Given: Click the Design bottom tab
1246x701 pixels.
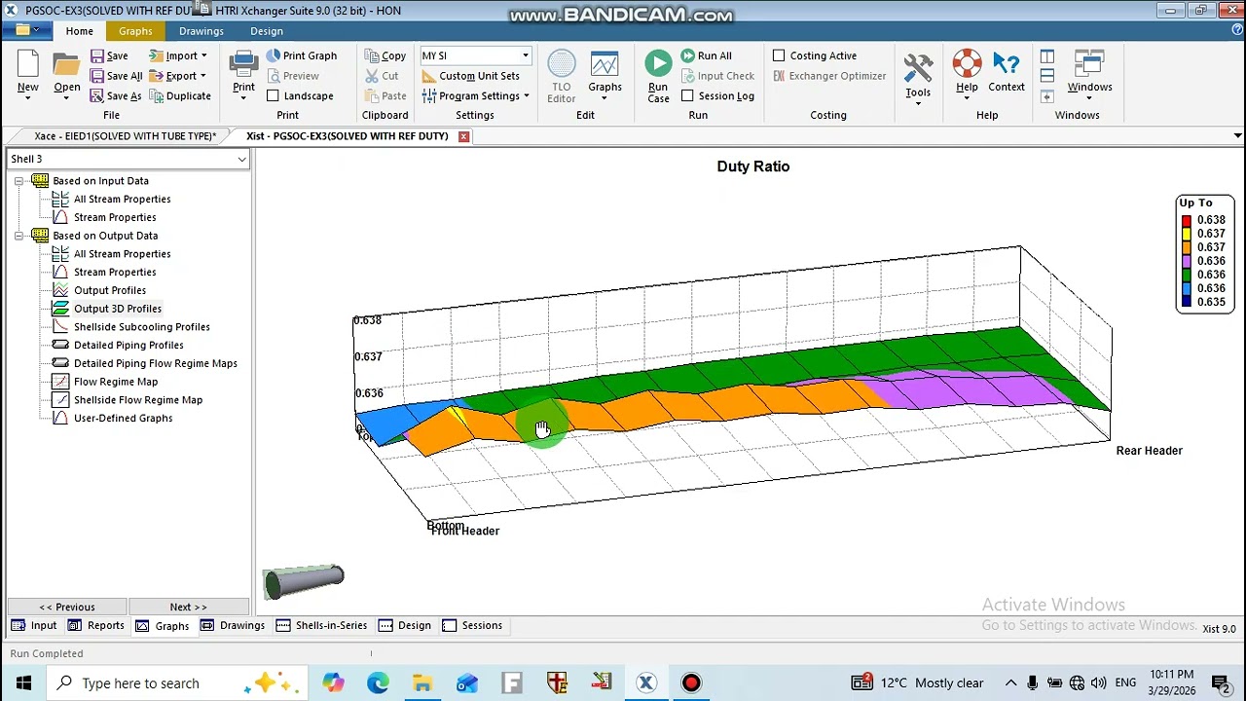Looking at the screenshot, I should pyautogui.click(x=404, y=626).
